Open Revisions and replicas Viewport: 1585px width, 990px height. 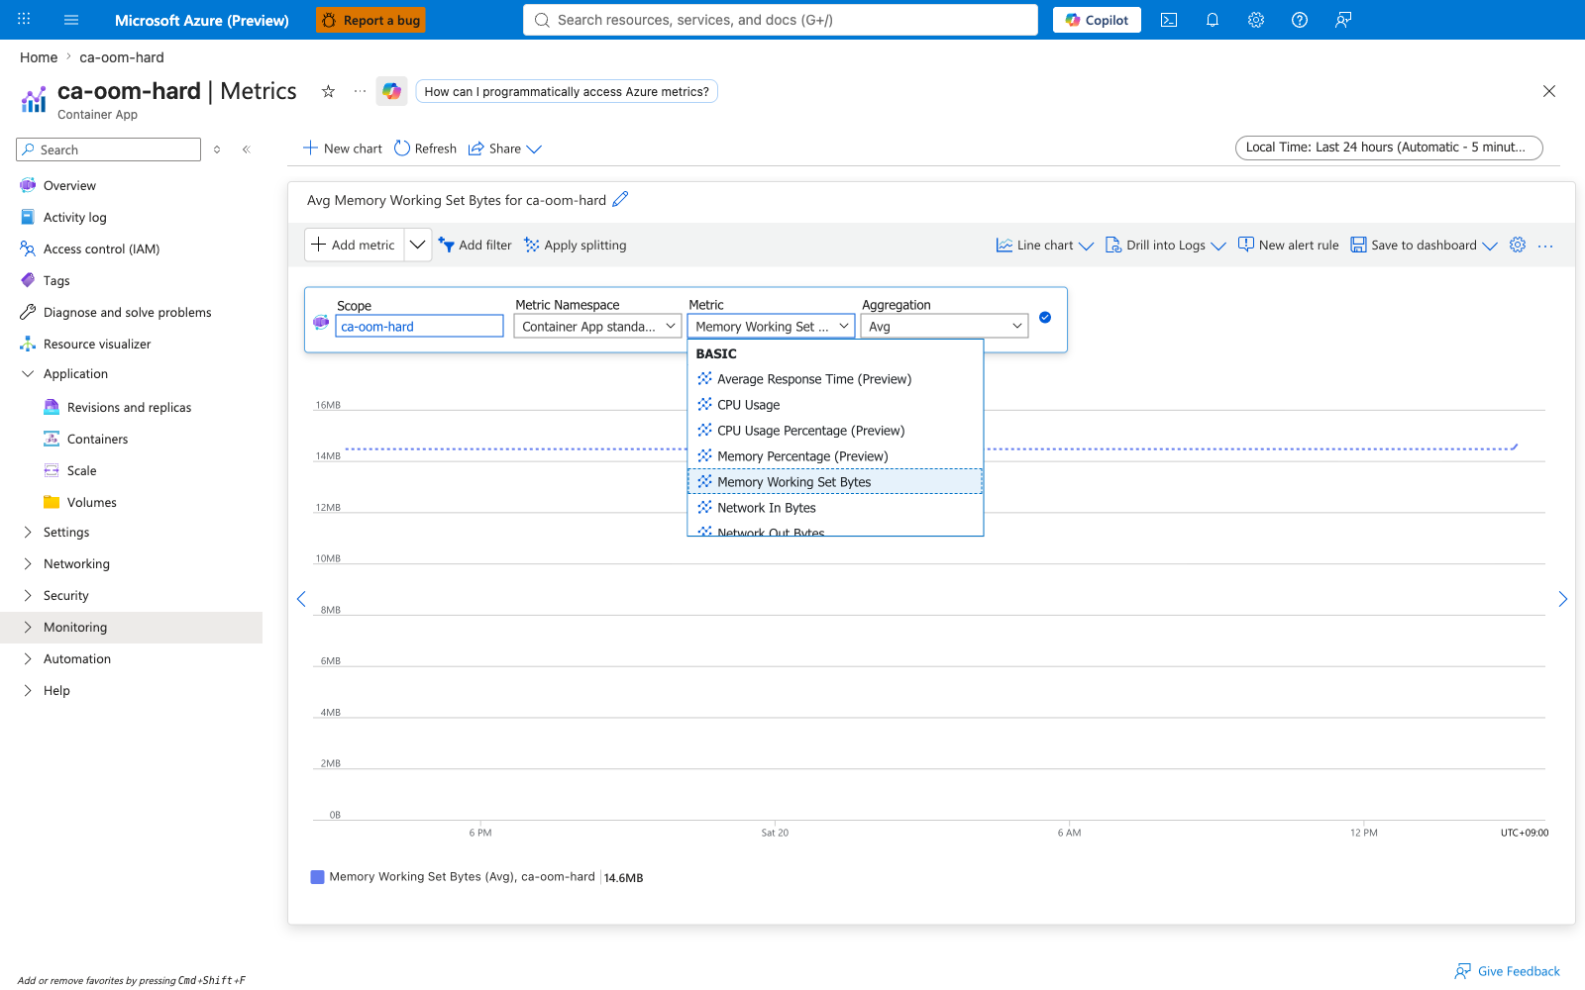(129, 408)
